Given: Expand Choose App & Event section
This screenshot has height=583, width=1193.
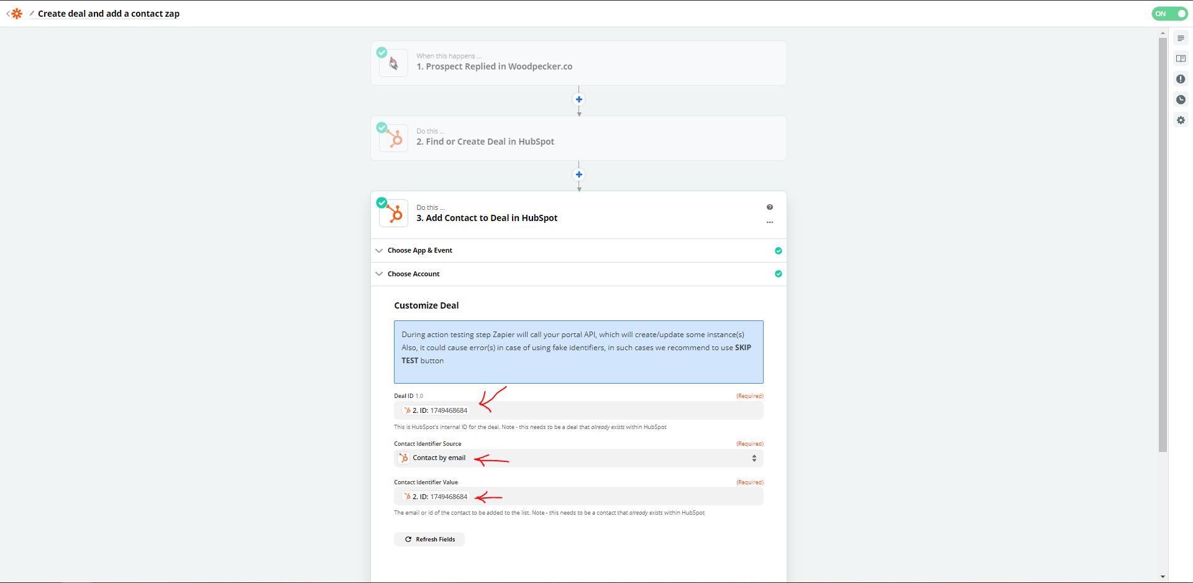Looking at the screenshot, I should coord(578,251).
